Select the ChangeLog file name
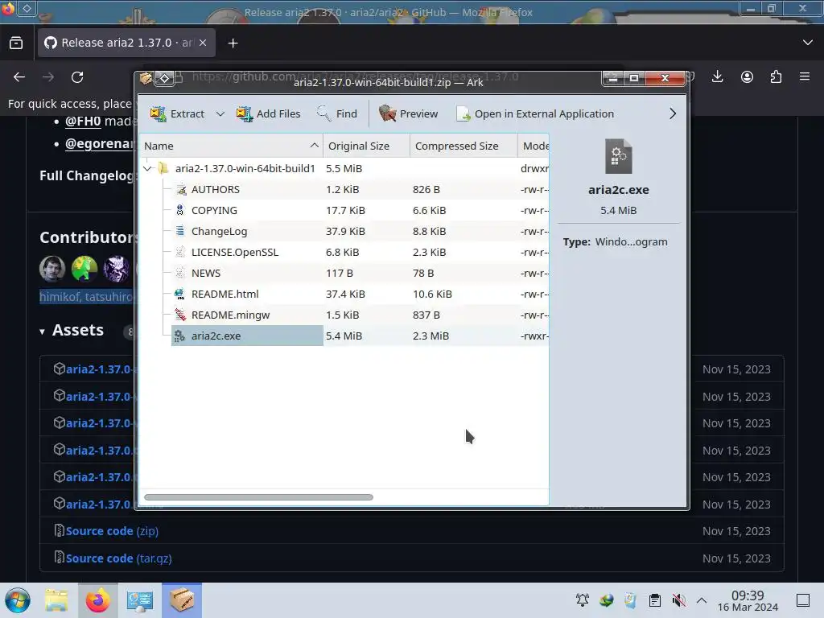Image resolution: width=824 pixels, height=618 pixels. (x=219, y=231)
